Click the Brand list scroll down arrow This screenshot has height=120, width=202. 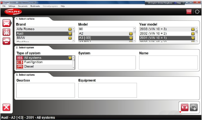tap(73, 41)
